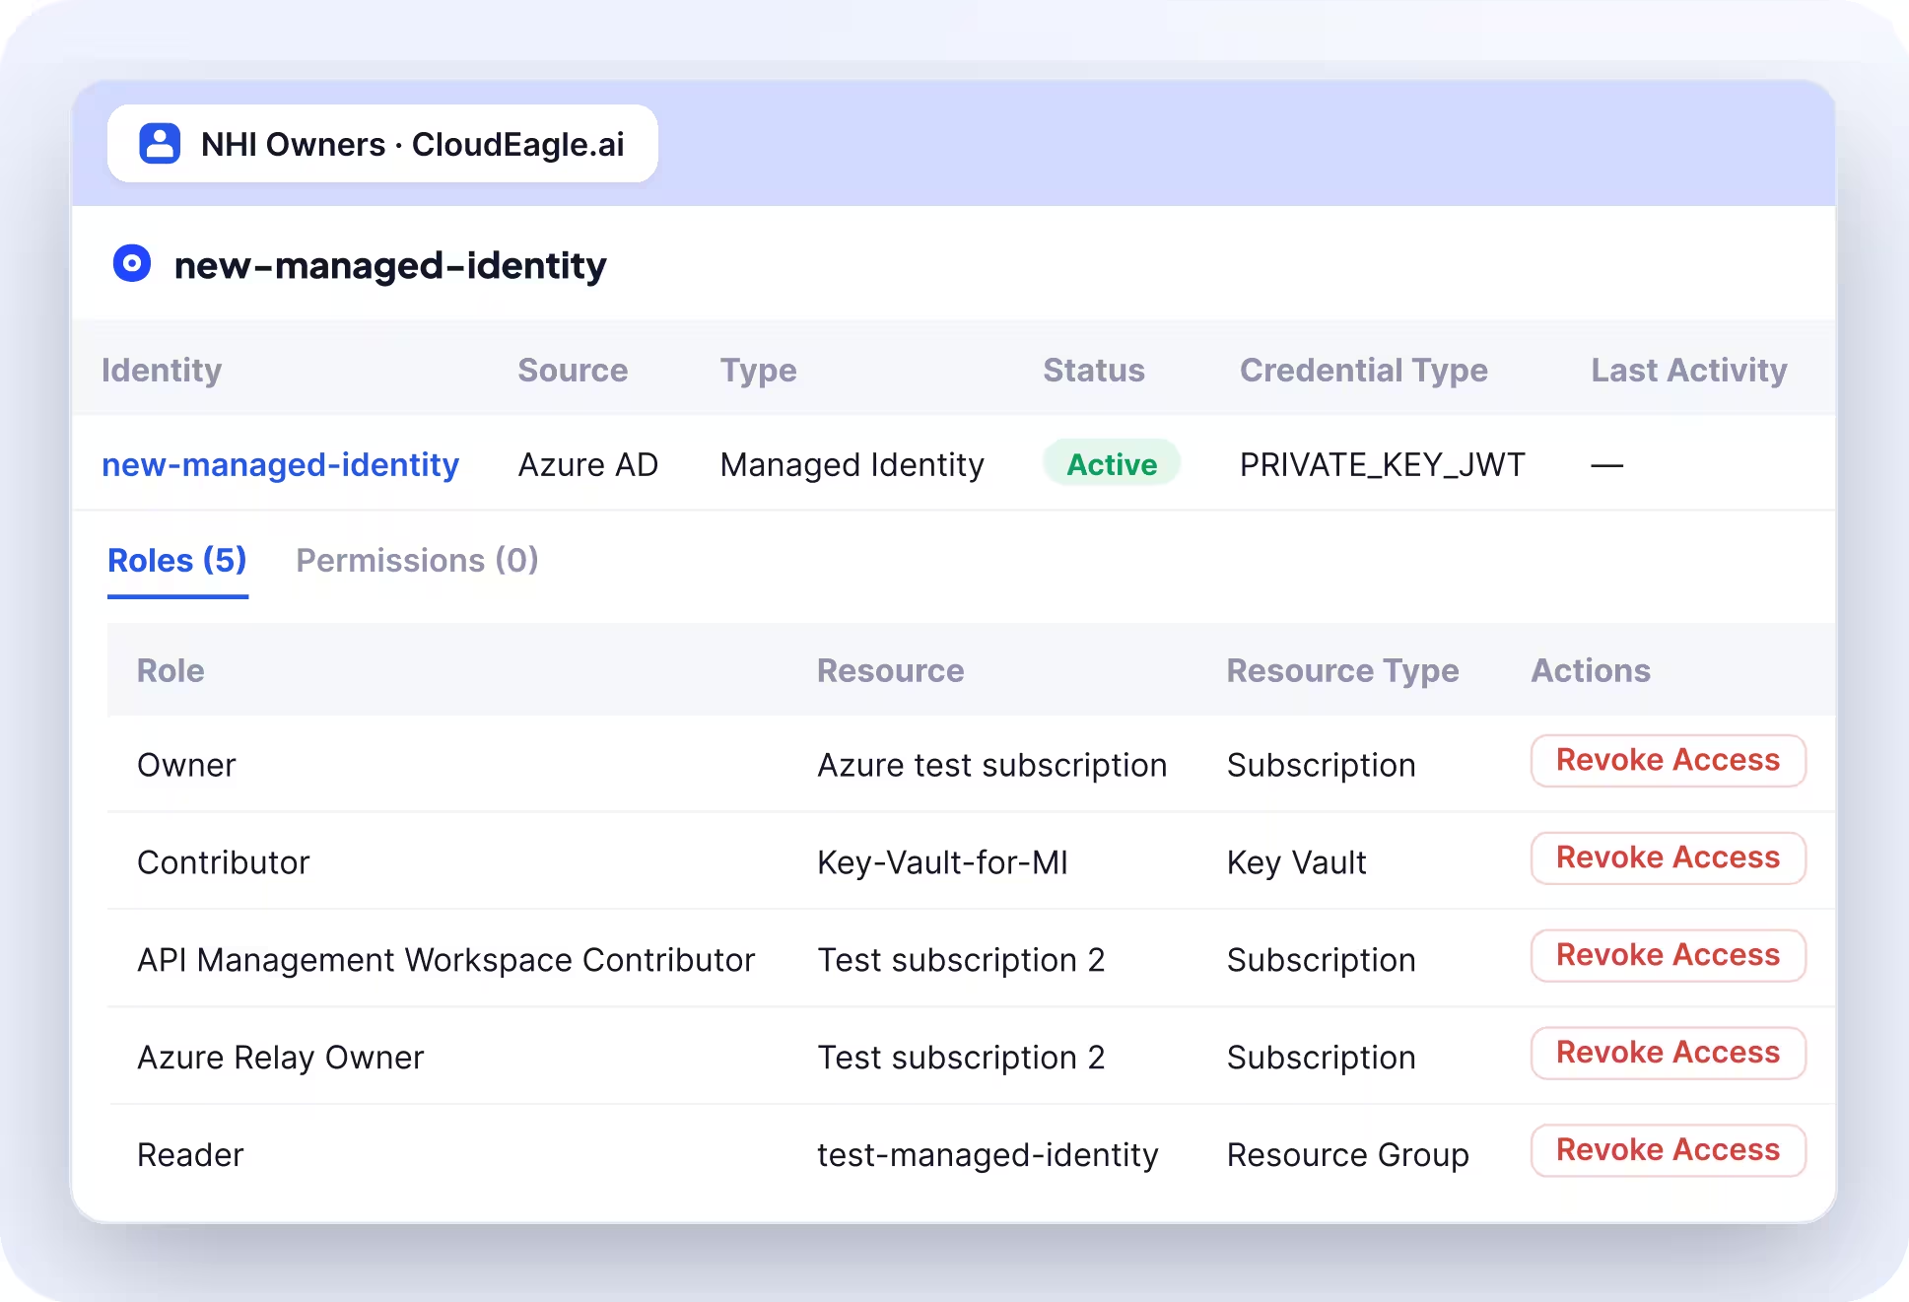Click the Role column header
The image size is (1909, 1302).
(170, 670)
